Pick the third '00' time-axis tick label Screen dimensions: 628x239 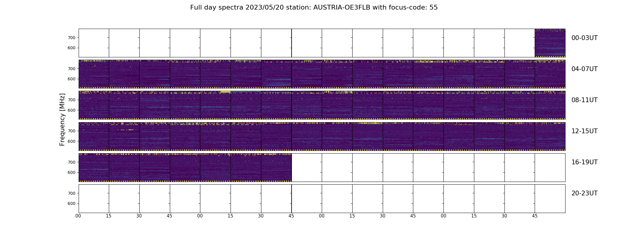(x=322, y=216)
